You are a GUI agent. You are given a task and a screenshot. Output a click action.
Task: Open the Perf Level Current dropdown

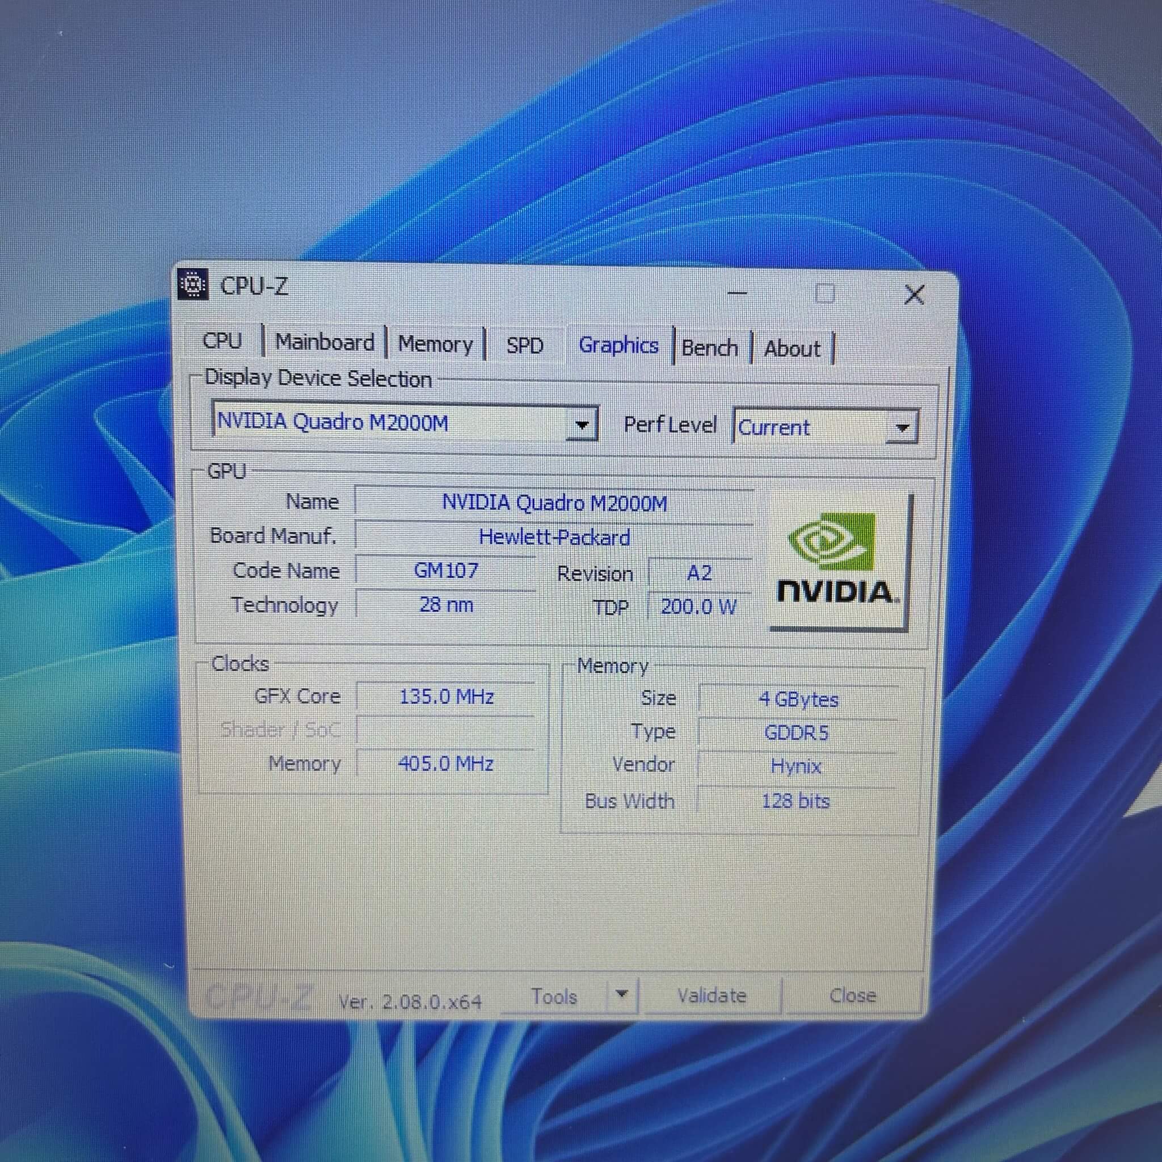[902, 428]
